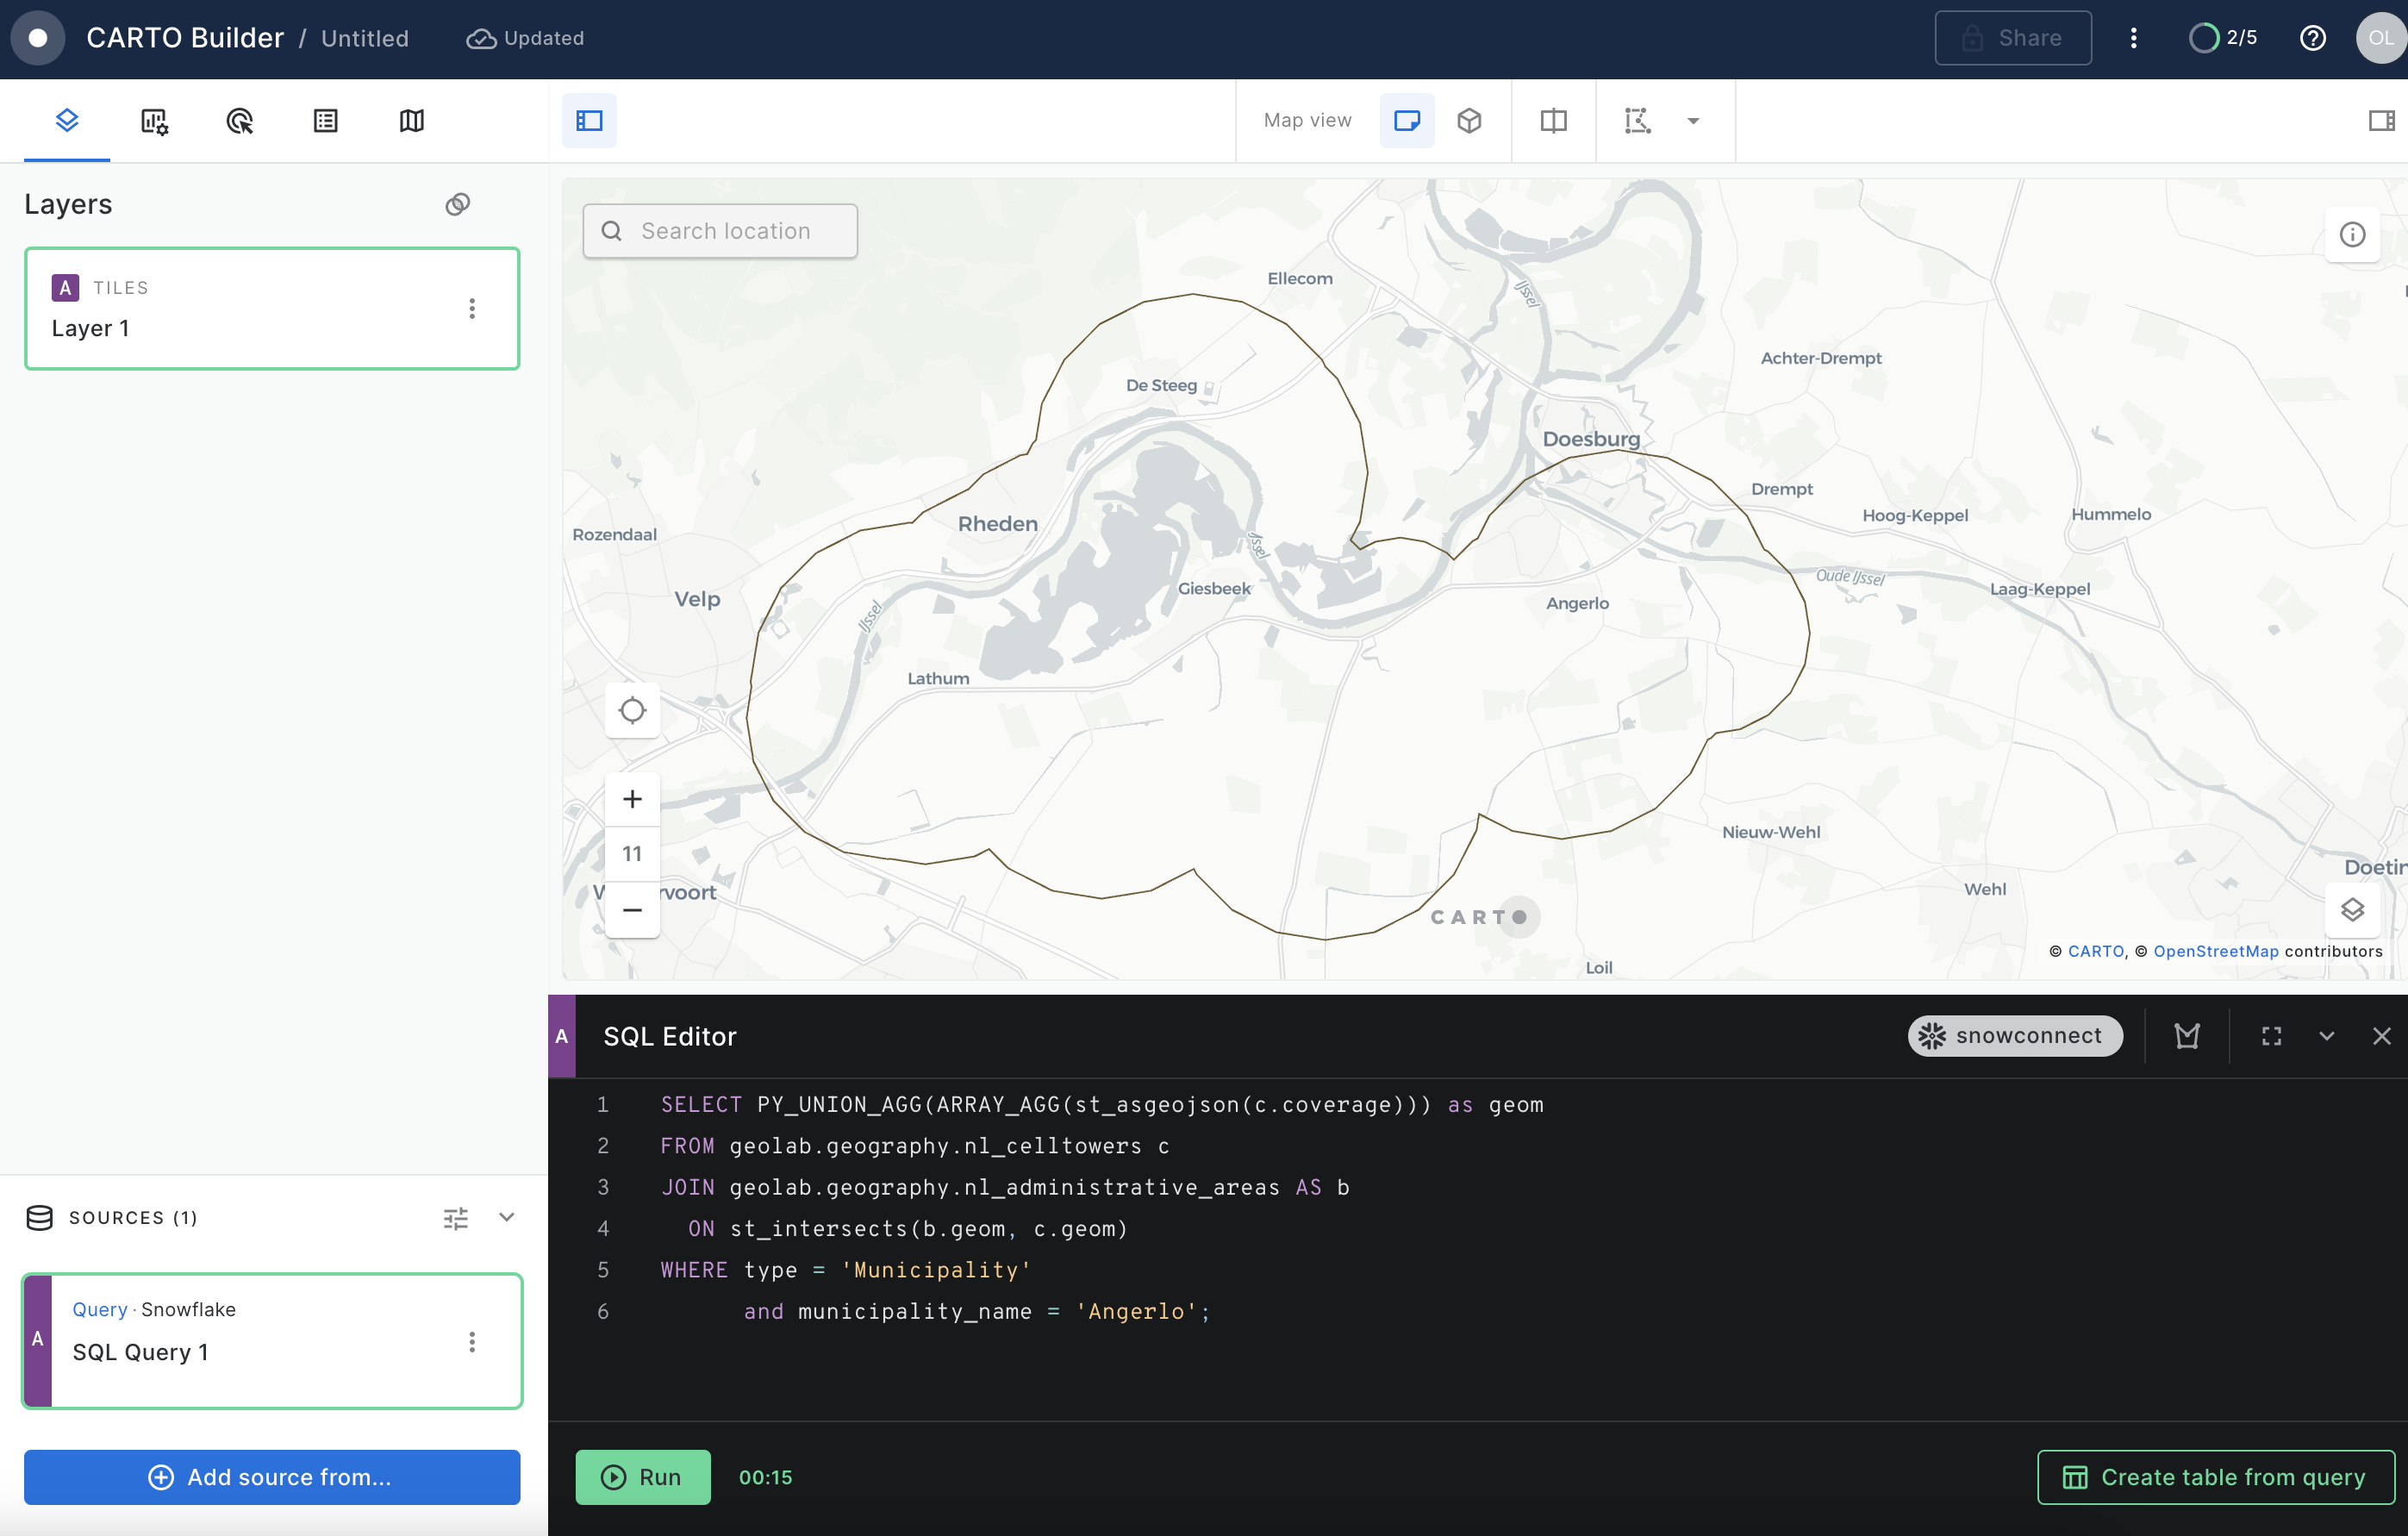Open the Widgets tab icon
The image size is (2408, 1536).
[x=154, y=121]
